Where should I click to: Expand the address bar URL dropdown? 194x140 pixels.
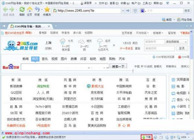coord(123,11)
